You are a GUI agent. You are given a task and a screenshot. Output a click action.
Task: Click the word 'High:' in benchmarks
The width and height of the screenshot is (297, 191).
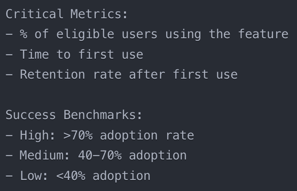(x=37, y=135)
